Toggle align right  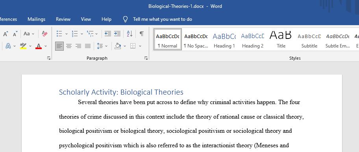point(78,46)
